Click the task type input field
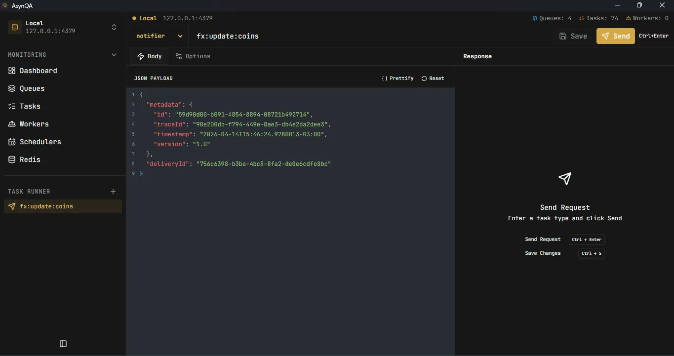The image size is (674, 356). point(370,36)
